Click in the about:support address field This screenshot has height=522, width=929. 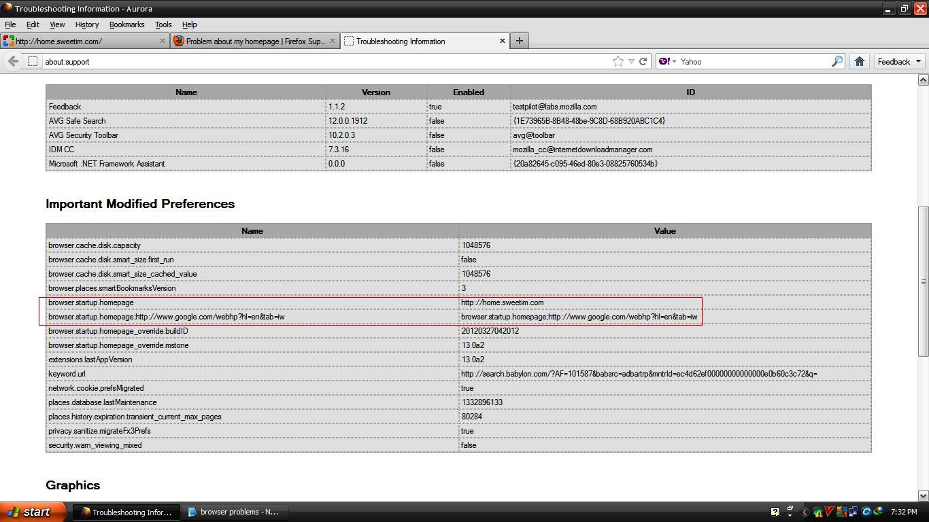click(326, 61)
